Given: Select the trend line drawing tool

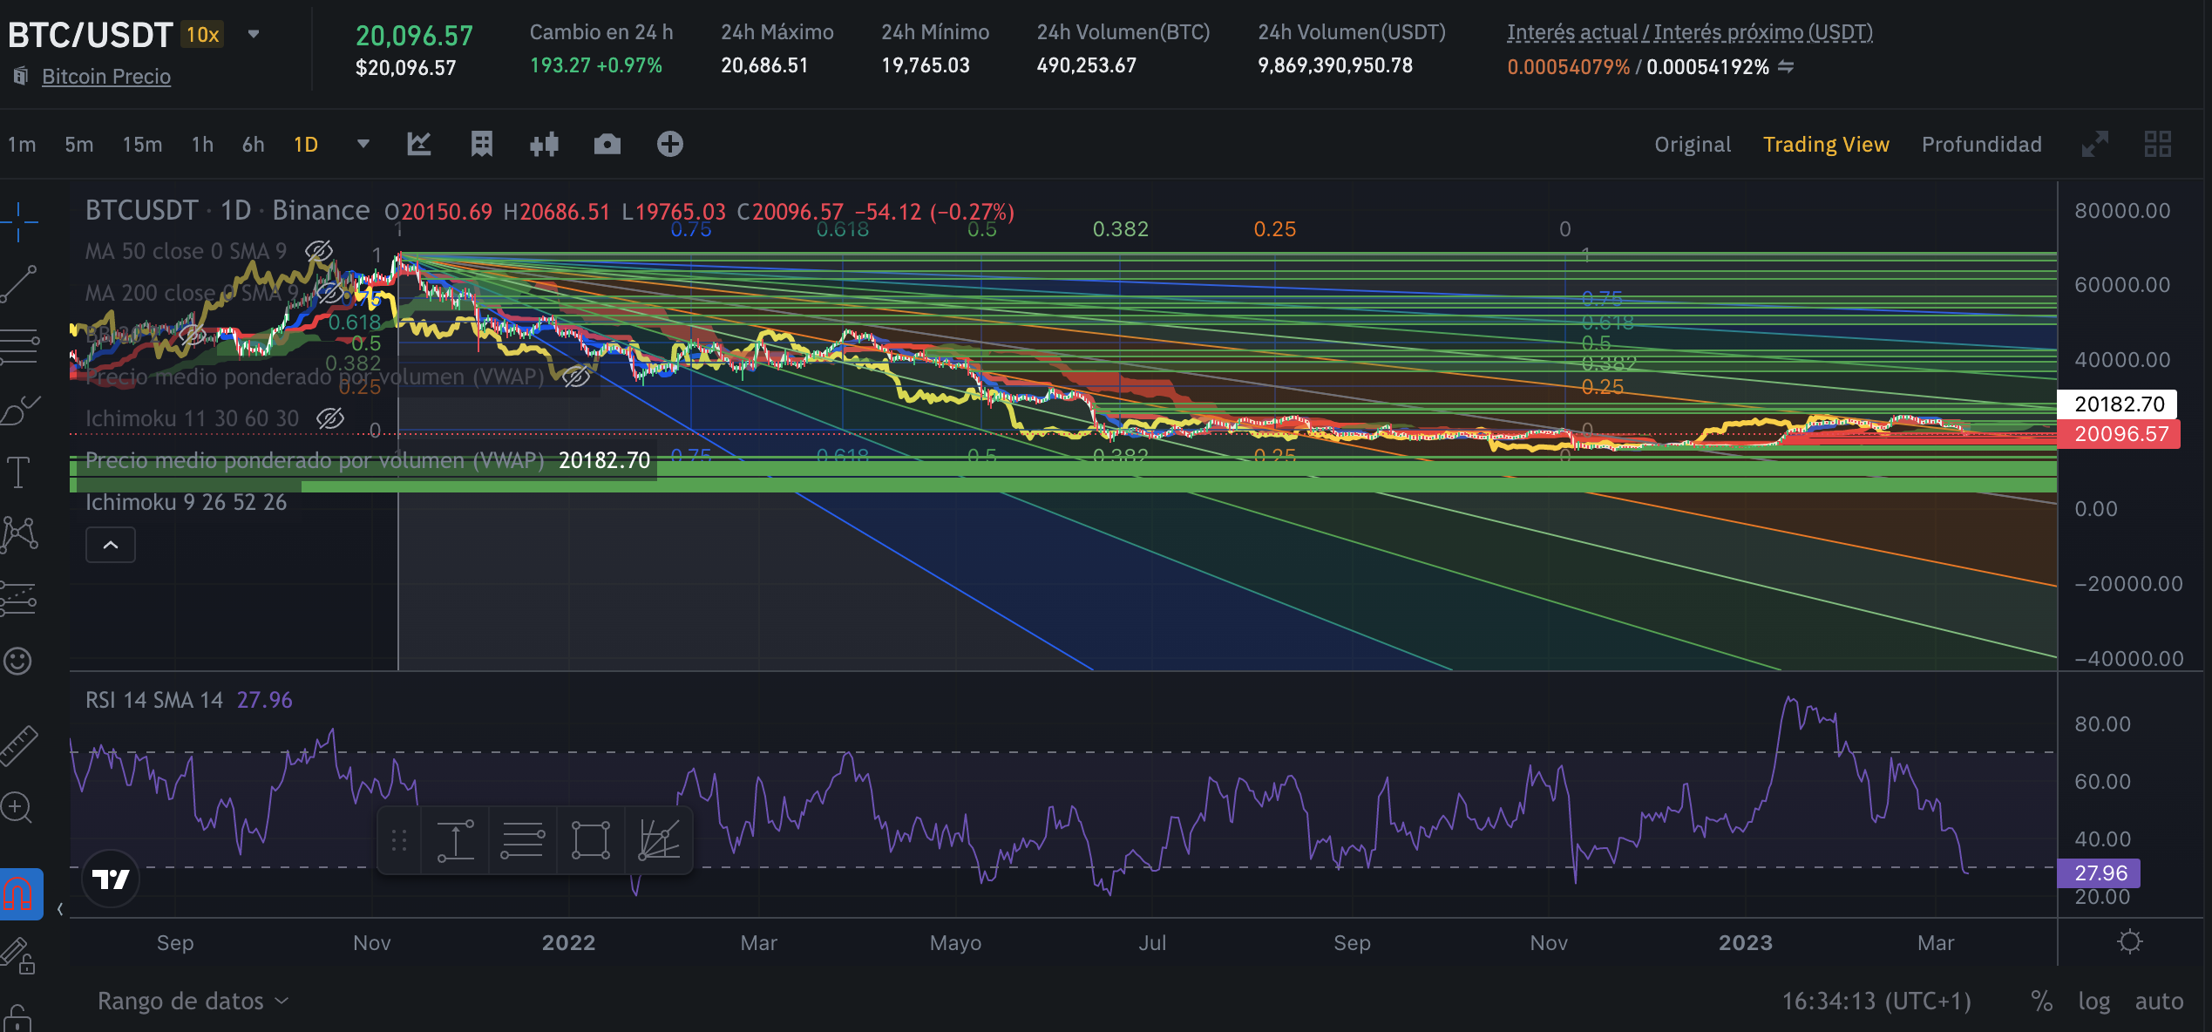Looking at the screenshot, I should tap(19, 283).
